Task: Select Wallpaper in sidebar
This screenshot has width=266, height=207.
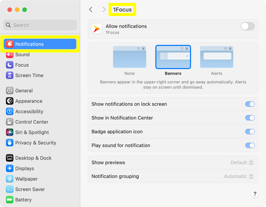Action: point(40,179)
